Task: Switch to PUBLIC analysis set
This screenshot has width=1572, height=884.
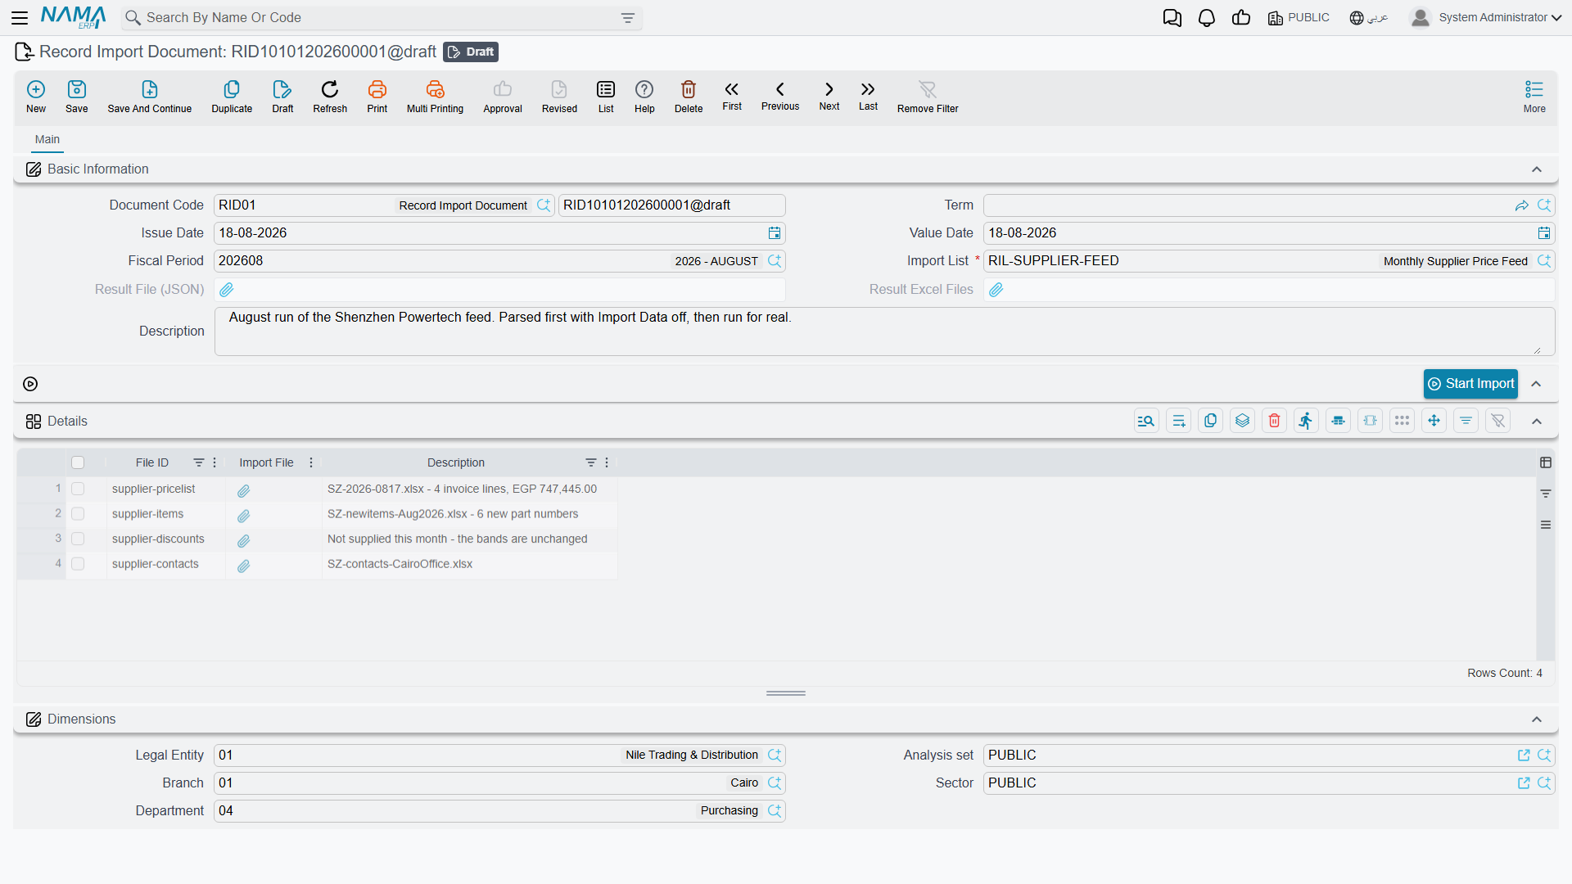Action: (1299, 18)
